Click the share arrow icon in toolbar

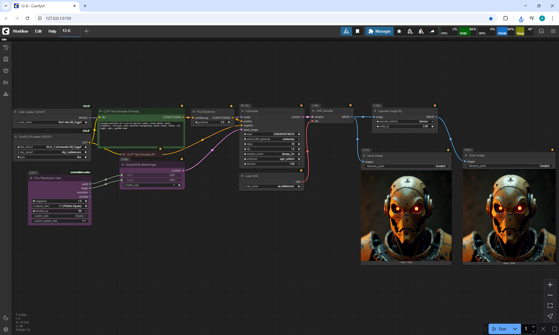point(432,31)
